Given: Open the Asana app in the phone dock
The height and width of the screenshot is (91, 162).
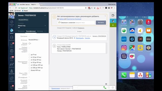Looking at the screenshot, I should [x=140, y=75].
